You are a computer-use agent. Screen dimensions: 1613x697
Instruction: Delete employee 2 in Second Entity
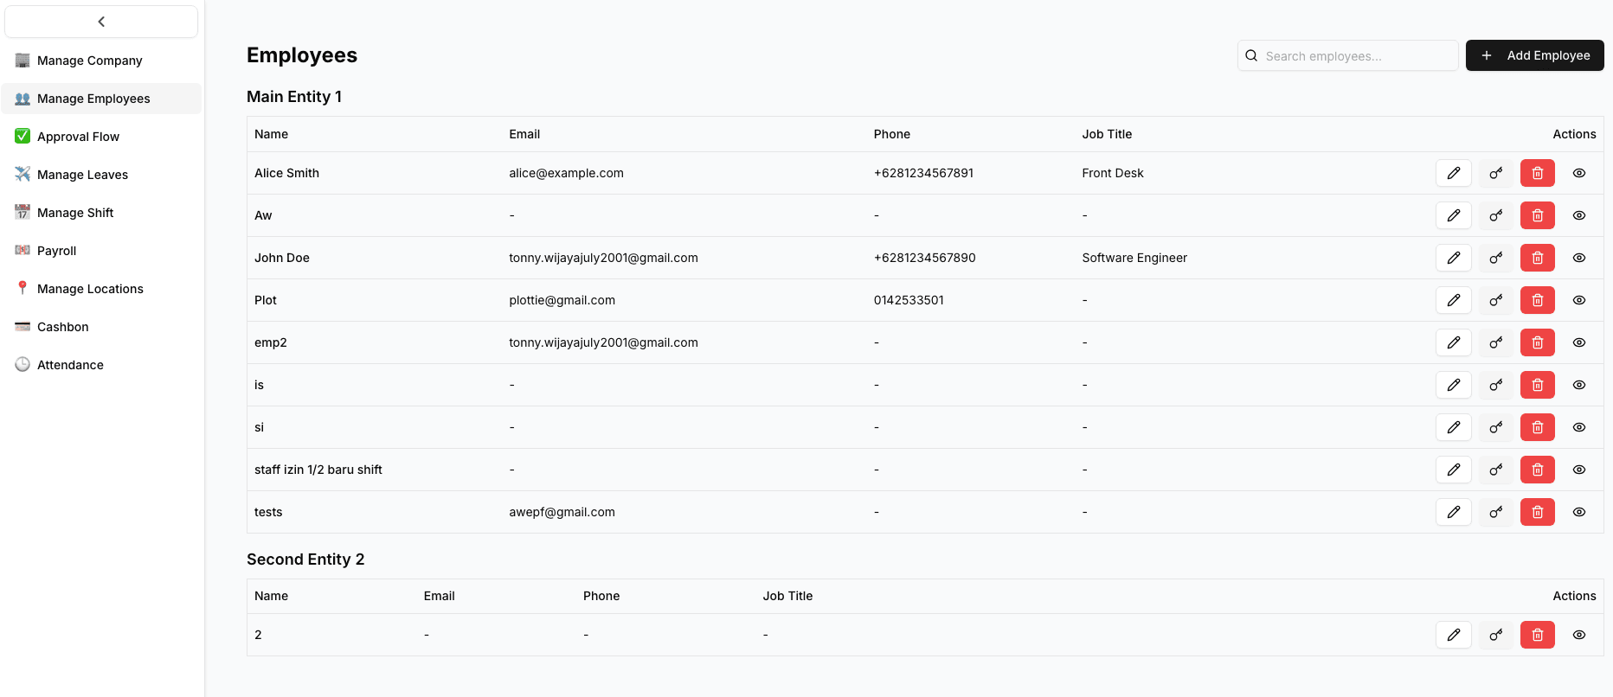pos(1537,635)
